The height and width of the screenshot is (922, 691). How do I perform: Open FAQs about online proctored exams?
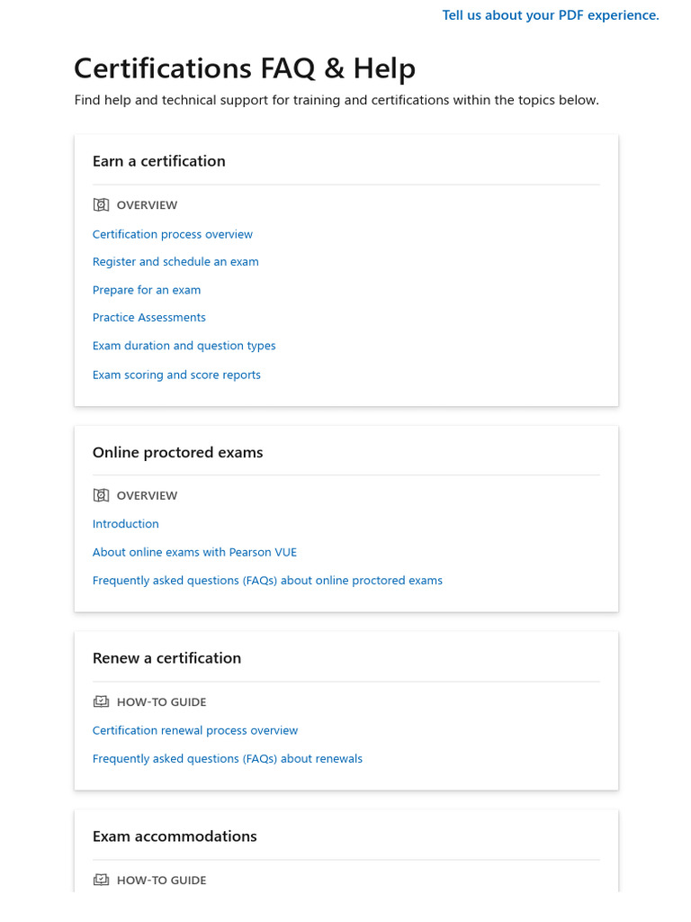(267, 581)
